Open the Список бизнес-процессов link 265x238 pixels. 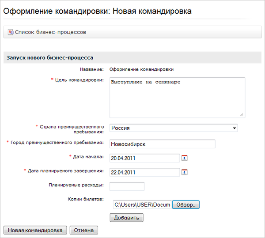50,32
